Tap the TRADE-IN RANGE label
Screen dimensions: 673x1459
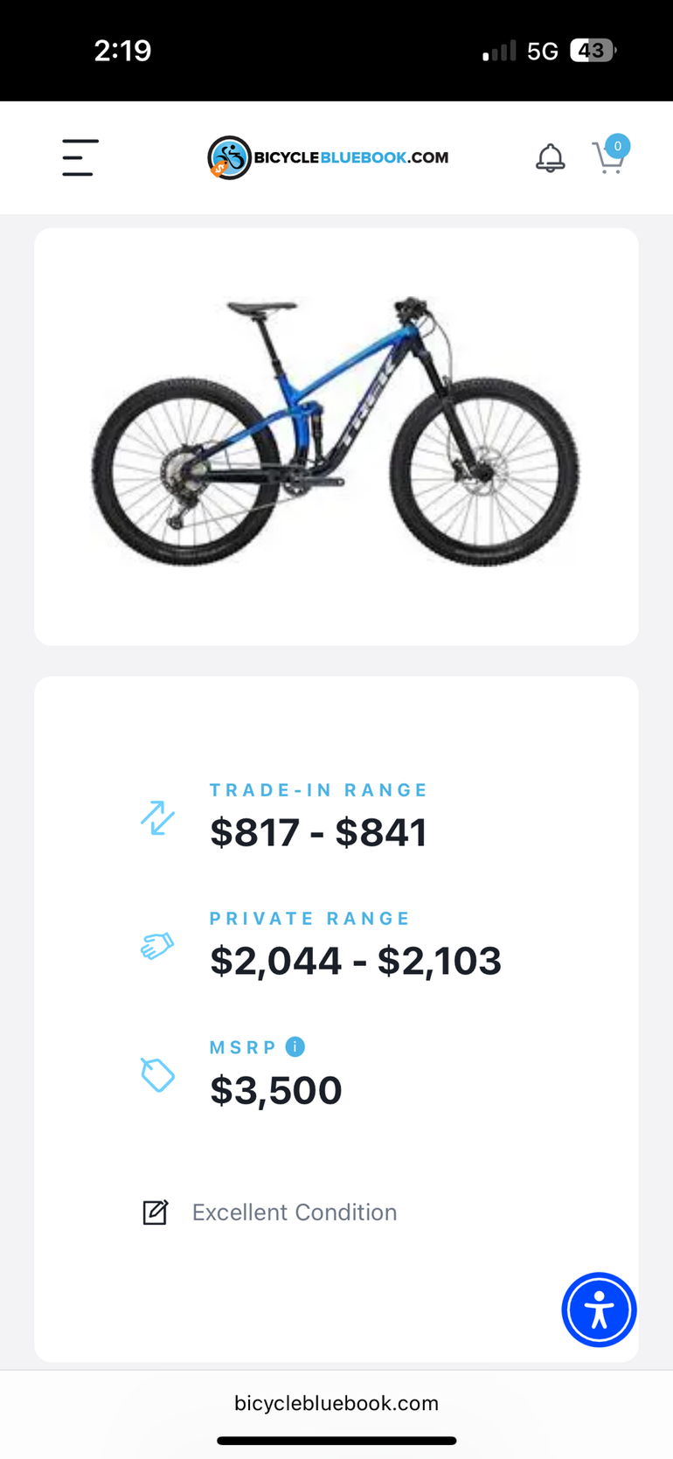(319, 790)
